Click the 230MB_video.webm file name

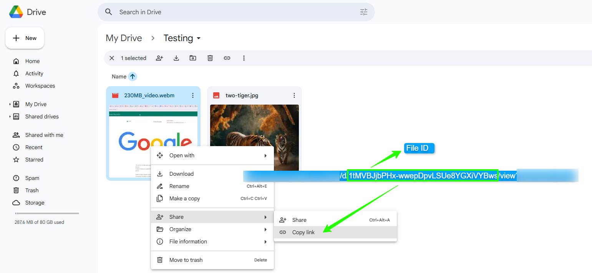[149, 95]
